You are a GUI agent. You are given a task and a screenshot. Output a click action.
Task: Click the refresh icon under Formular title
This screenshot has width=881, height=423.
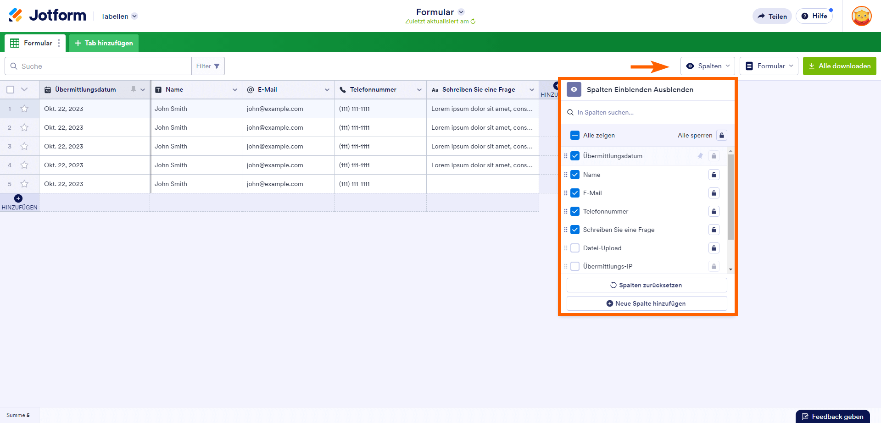[473, 22]
